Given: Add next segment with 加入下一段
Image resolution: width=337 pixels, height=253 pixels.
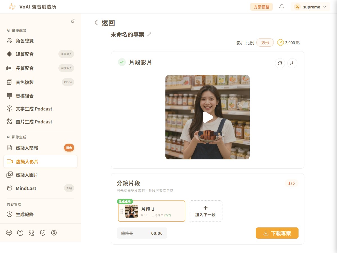Looking at the screenshot, I should (x=206, y=211).
